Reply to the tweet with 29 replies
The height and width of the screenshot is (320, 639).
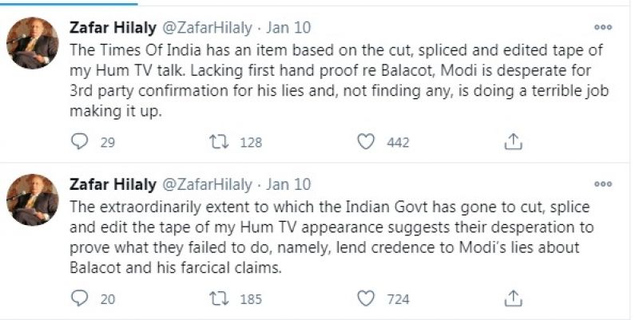81,142
